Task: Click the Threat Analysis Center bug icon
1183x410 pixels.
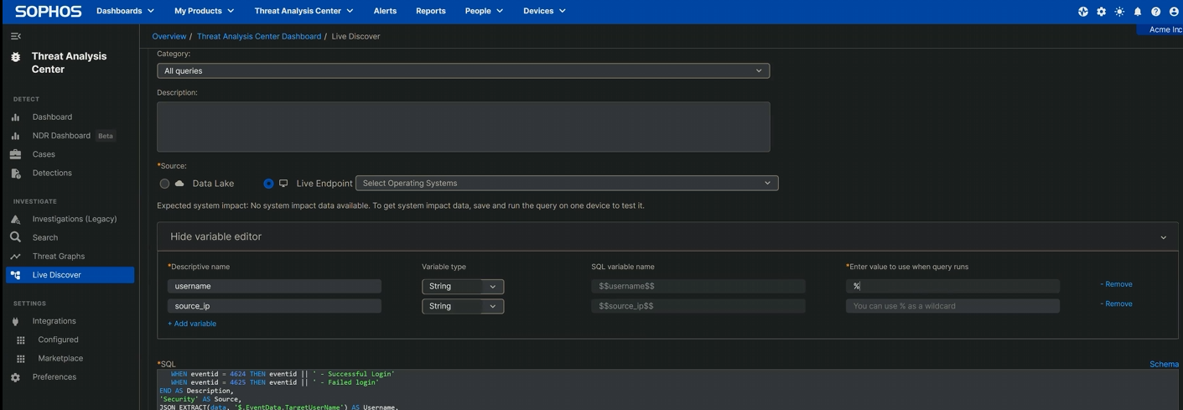Action: point(16,57)
